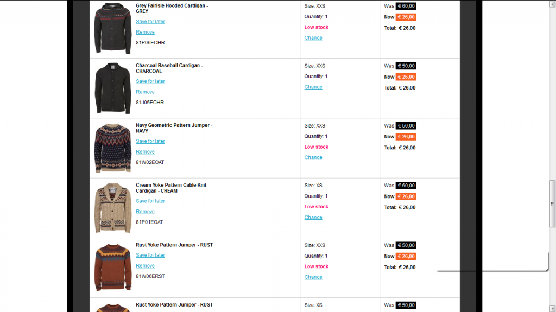Click the Navy Geometric Pattern Jumper image
Viewport: 556px width, 312px height.
tap(113, 148)
